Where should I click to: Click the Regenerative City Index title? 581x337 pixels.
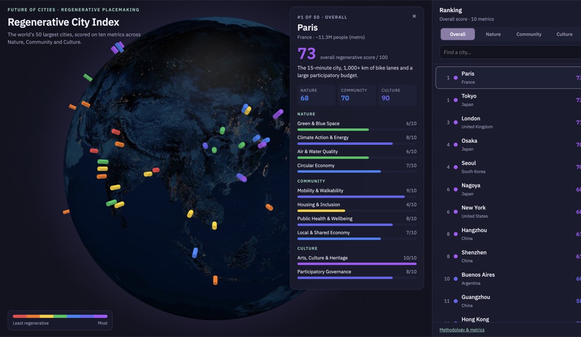63,22
